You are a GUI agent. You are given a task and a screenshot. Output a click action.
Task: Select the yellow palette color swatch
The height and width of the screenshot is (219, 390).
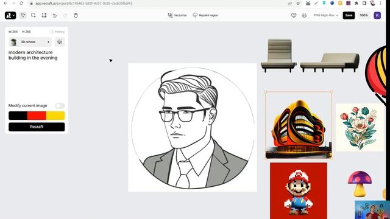[x=55, y=116]
